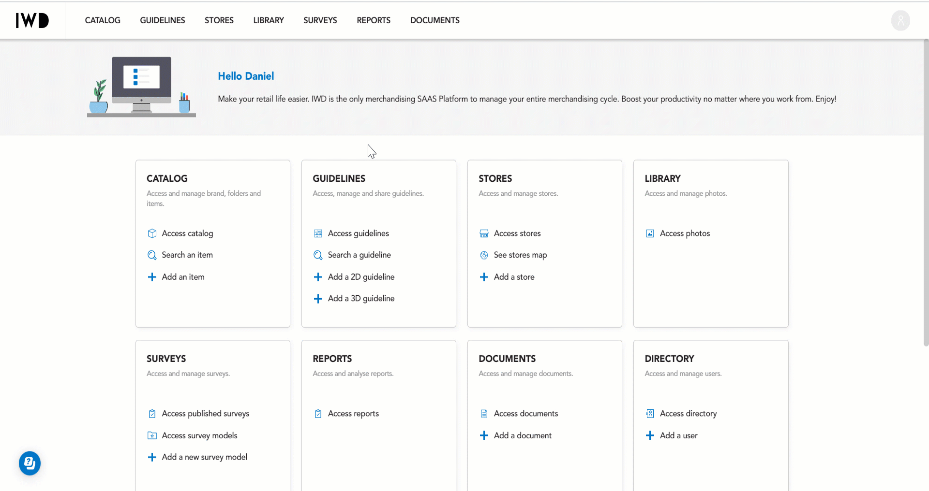This screenshot has height=491, width=929.
Task: Click the Access guidelines icon
Action: [318, 233]
